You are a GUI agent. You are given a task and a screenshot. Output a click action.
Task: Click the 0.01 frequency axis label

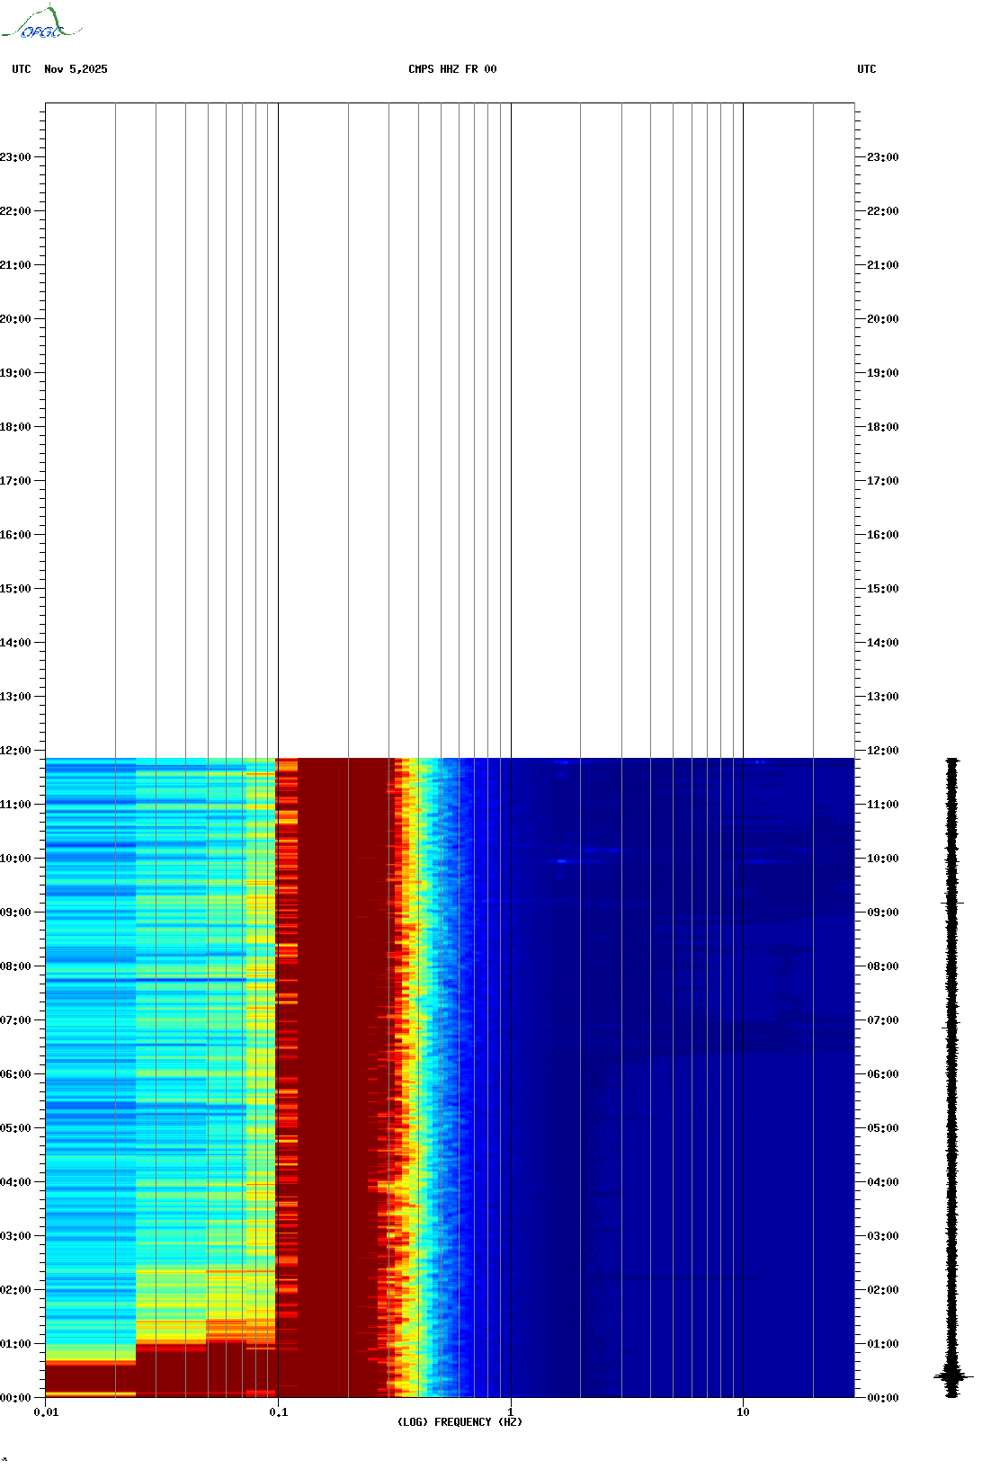46,1412
